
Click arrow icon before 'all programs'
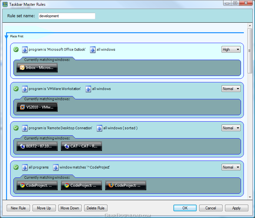point(25,167)
